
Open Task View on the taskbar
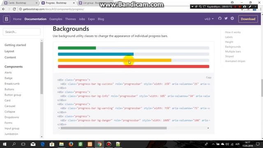pos(23,144)
